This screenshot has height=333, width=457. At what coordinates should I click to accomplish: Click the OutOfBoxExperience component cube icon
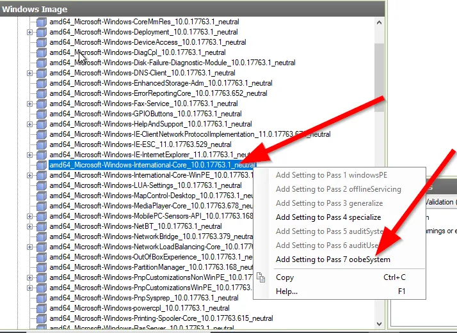pos(42,257)
